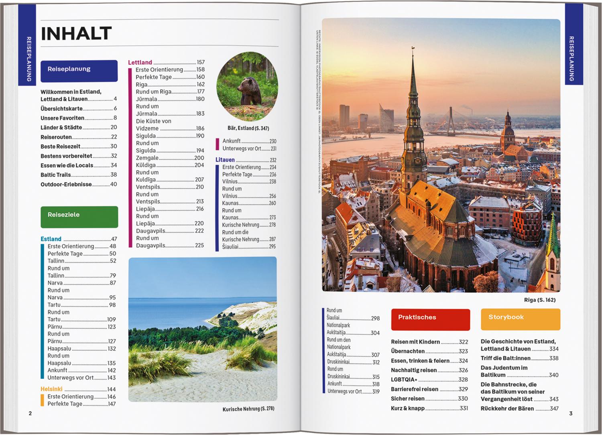The height and width of the screenshot is (435, 602).
Task: Click the INHALT page title
Action: [76, 34]
